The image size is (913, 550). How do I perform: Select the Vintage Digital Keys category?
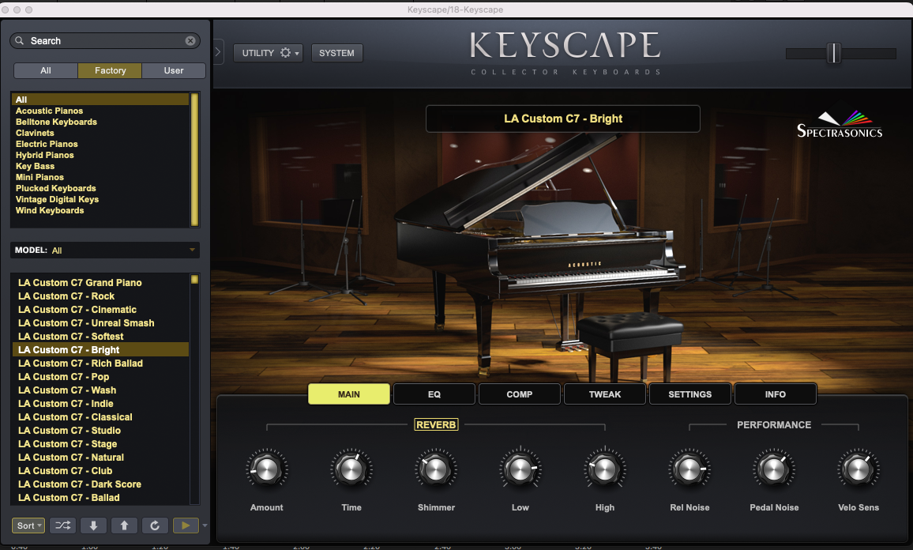57,199
